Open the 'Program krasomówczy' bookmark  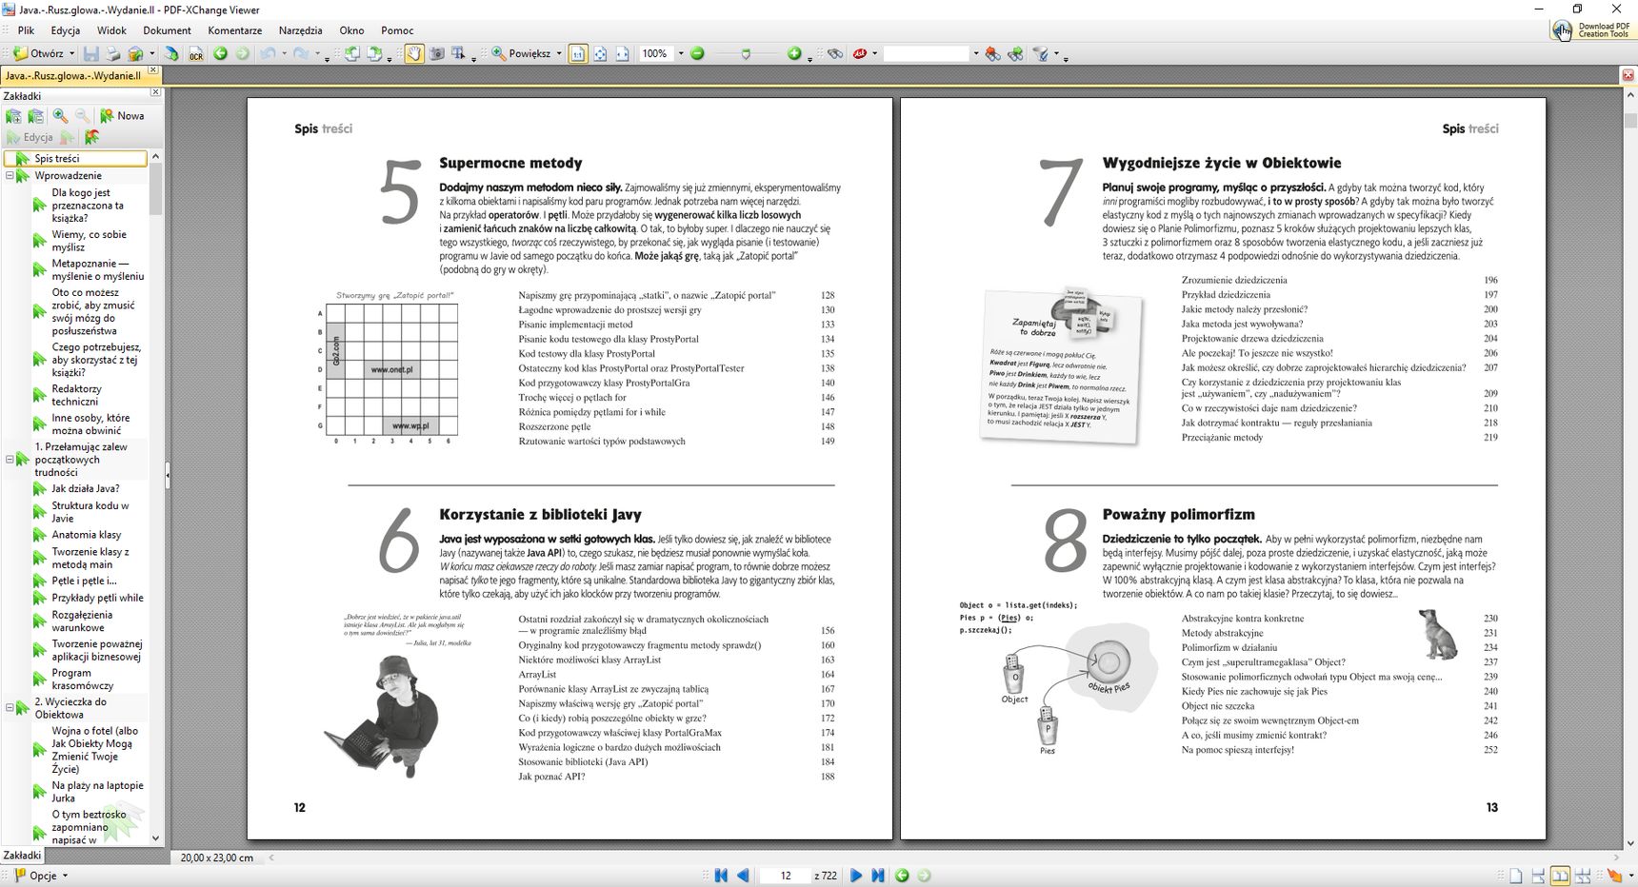[x=82, y=680]
